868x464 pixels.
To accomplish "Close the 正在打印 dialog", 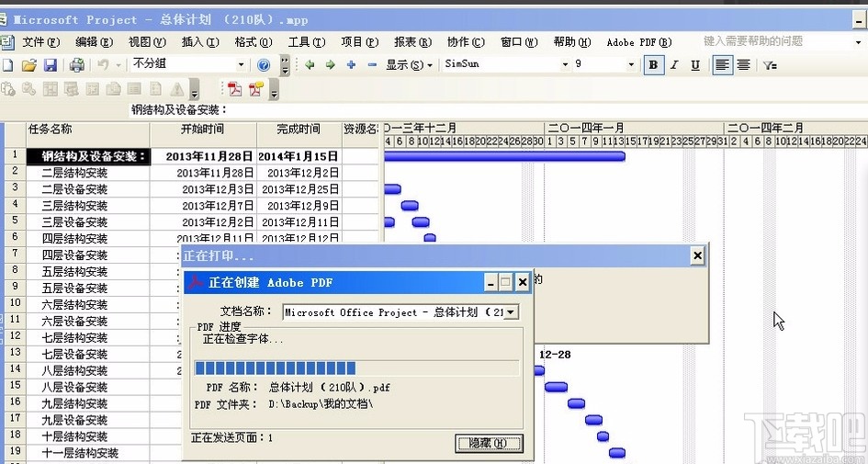I will 697,255.
